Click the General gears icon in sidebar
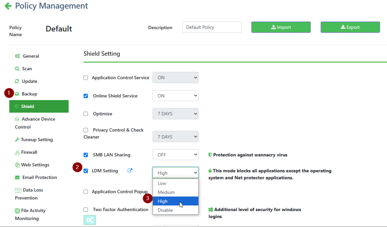 click(17, 56)
